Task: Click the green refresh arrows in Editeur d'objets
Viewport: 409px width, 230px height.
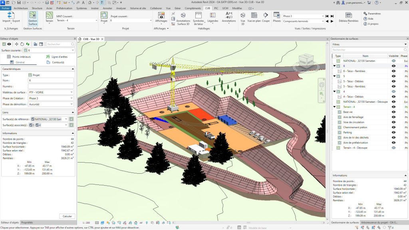Action: 28,44
